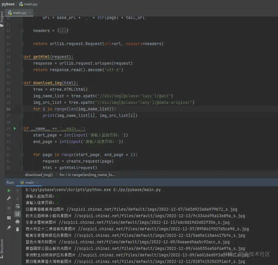278x265 pixels.
Task: Collapse the for page loop on line 33
Action: coord(22,155)
